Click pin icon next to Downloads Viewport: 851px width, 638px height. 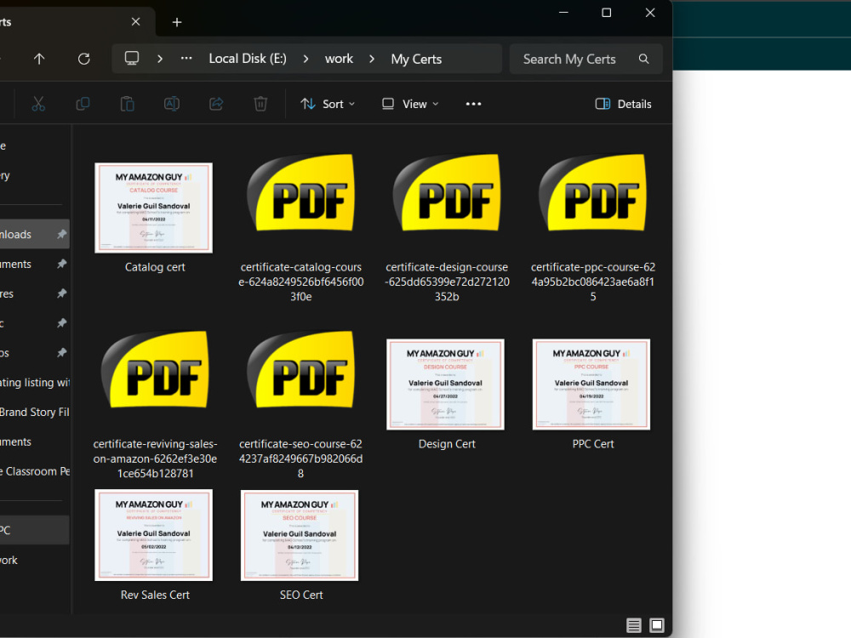pos(62,234)
